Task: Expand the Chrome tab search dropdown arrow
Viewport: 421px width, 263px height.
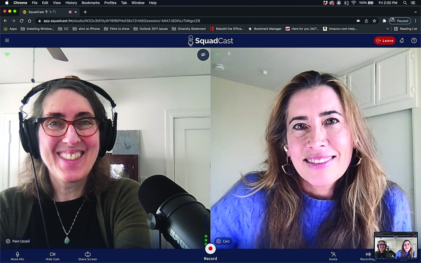Action: [415, 12]
